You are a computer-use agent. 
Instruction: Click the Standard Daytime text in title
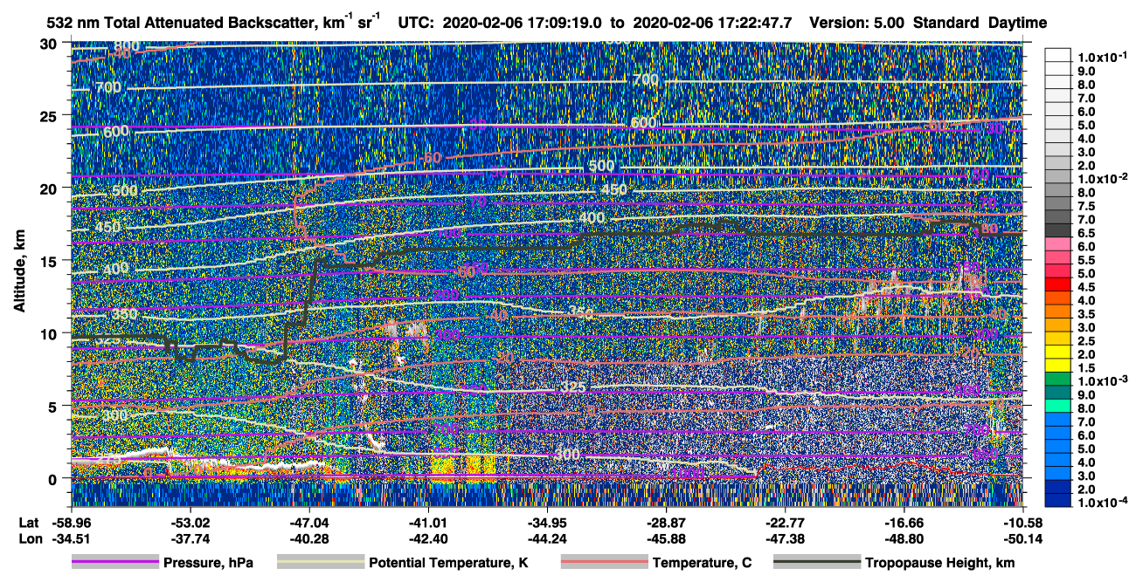click(980, 24)
